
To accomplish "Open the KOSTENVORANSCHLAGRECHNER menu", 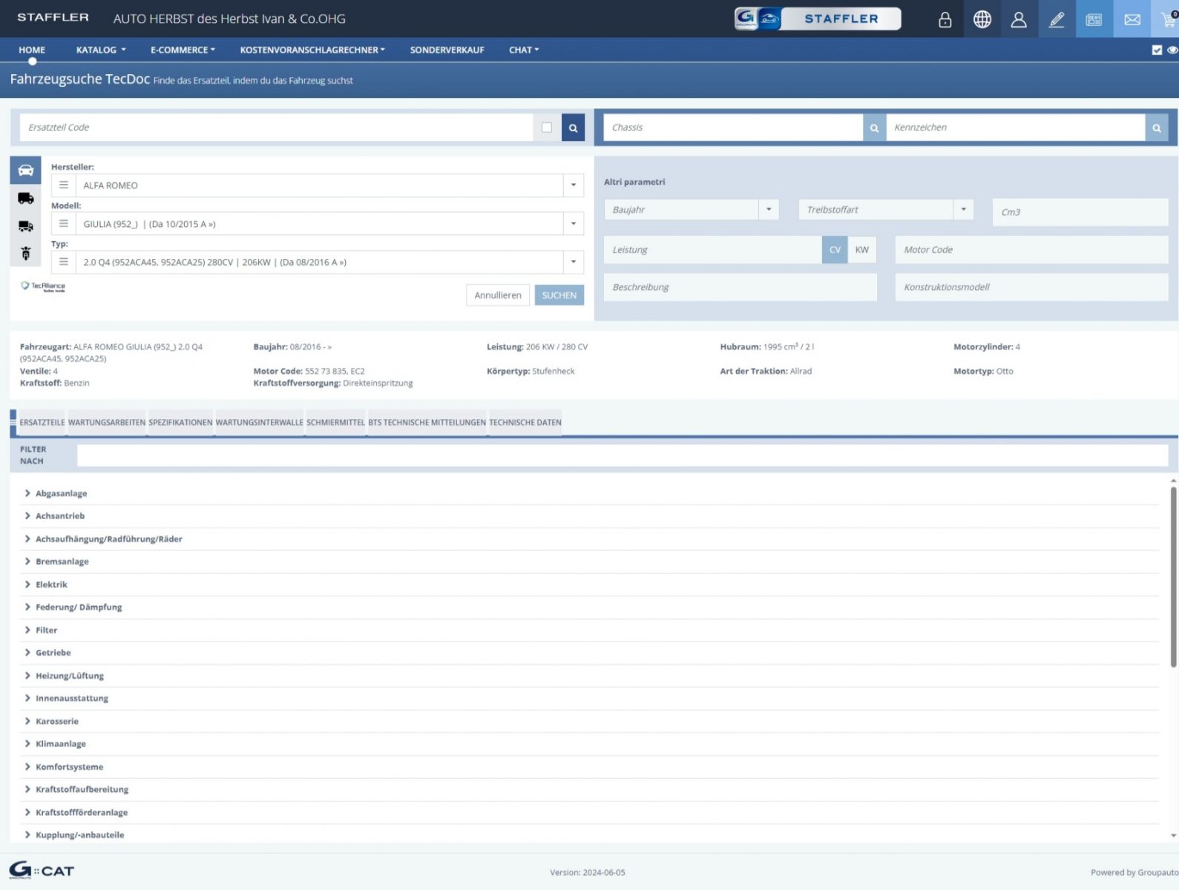I will pos(312,50).
